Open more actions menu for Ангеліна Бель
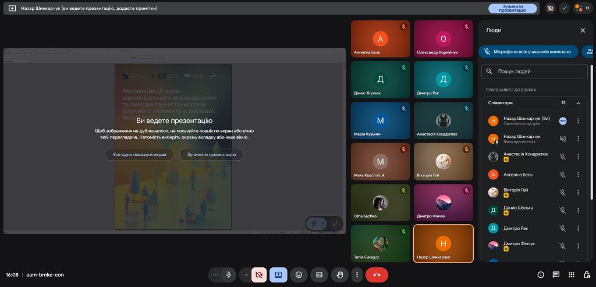 [x=578, y=174]
